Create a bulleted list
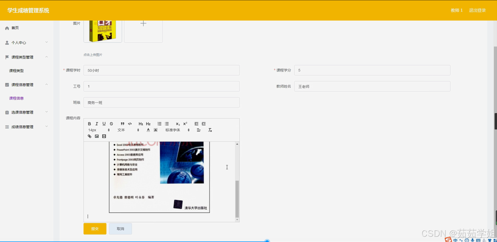This screenshot has height=242, width=497. (x=167, y=124)
